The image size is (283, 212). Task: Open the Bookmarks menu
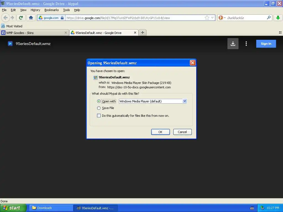(x=51, y=10)
